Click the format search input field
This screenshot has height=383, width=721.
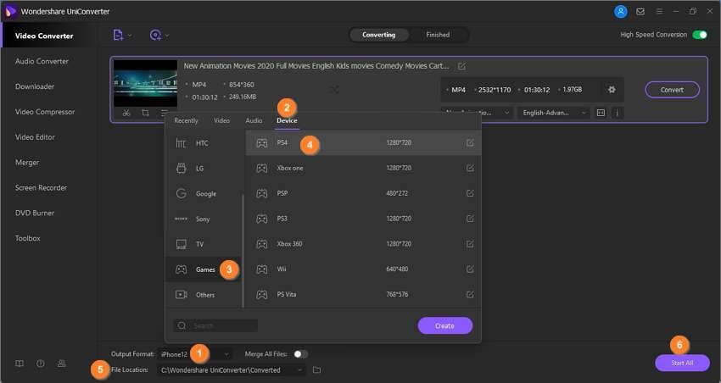tap(215, 325)
